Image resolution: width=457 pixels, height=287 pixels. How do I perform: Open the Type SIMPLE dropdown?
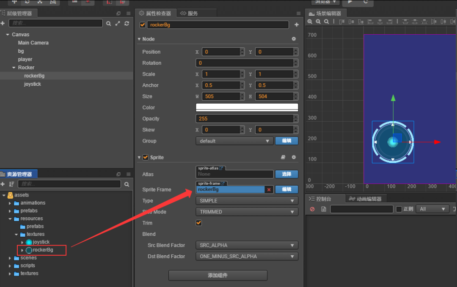point(247,201)
